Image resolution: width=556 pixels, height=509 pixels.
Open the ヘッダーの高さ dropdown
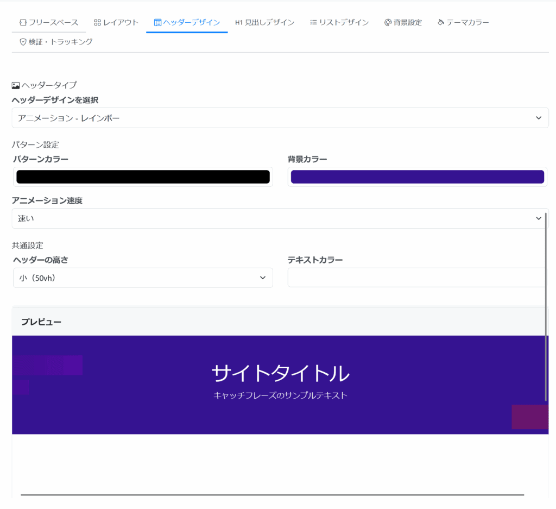click(x=143, y=278)
